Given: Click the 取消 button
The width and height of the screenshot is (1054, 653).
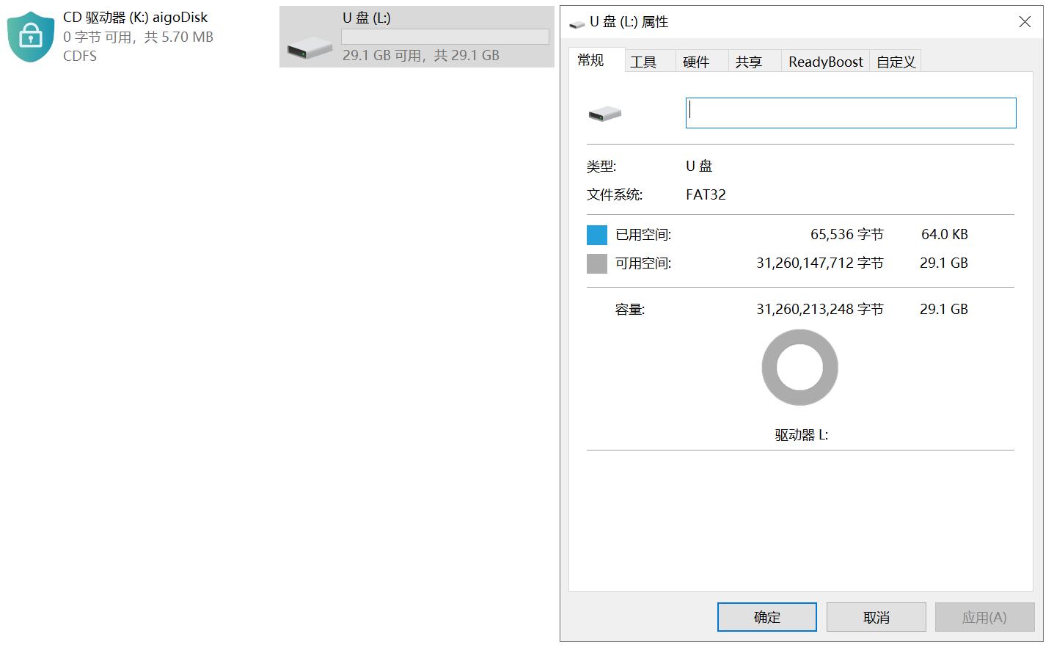Looking at the screenshot, I should [875, 616].
